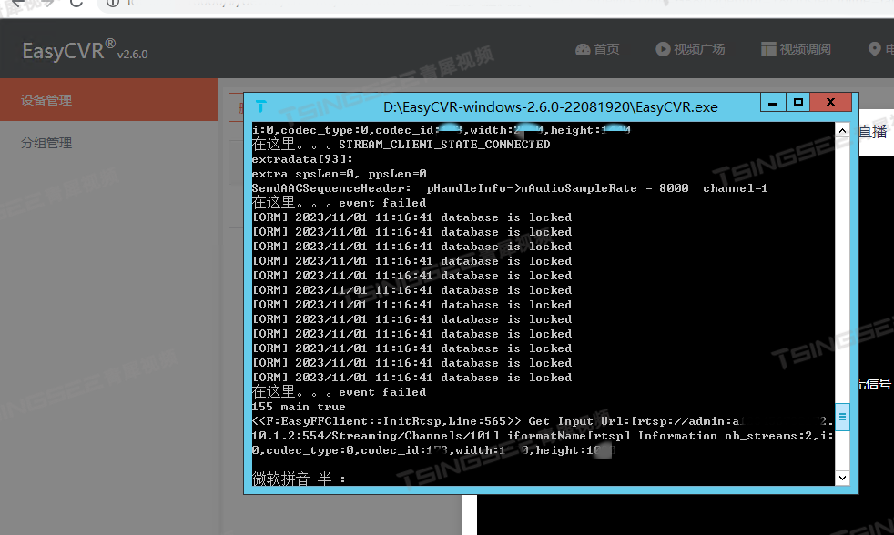Image resolution: width=894 pixels, height=535 pixels.
Task: Click the '微软拼音 半' IME status line
Action: click(x=299, y=479)
